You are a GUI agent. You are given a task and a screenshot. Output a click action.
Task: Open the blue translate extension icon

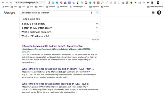coord(82,3)
